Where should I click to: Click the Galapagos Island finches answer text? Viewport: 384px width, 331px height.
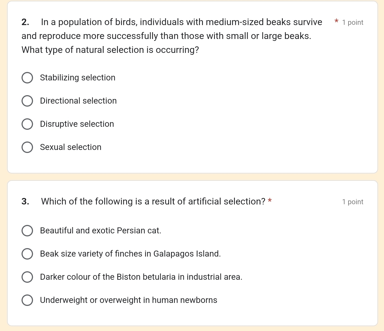pyautogui.click(x=130, y=254)
